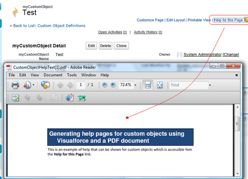Viewport: 248px width, 179px height.
Task: Toggle scrolling fit width page mode
Action: coord(148,85)
